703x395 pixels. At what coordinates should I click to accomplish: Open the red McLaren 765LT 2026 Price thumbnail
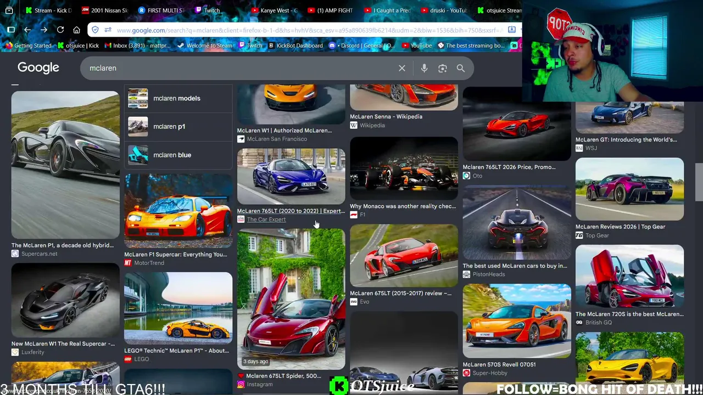[x=517, y=123]
